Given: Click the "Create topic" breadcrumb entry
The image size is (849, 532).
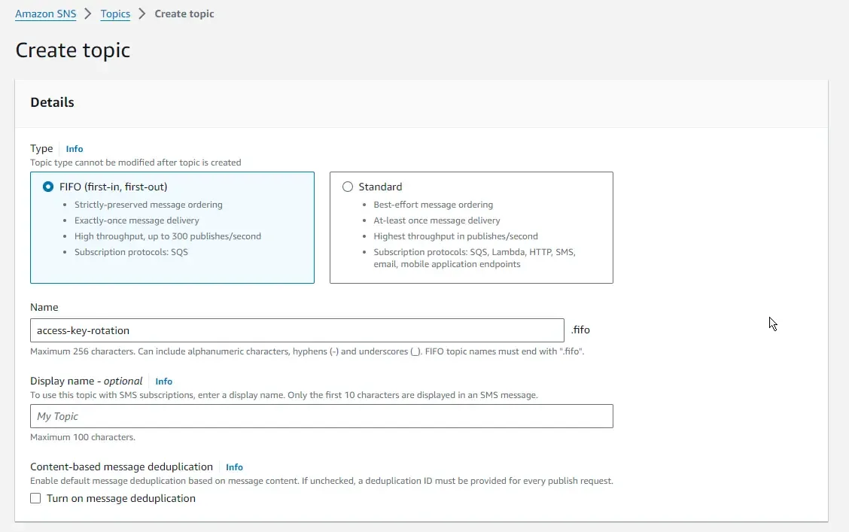Looking at the screenshot, I should tap(184, 14).
